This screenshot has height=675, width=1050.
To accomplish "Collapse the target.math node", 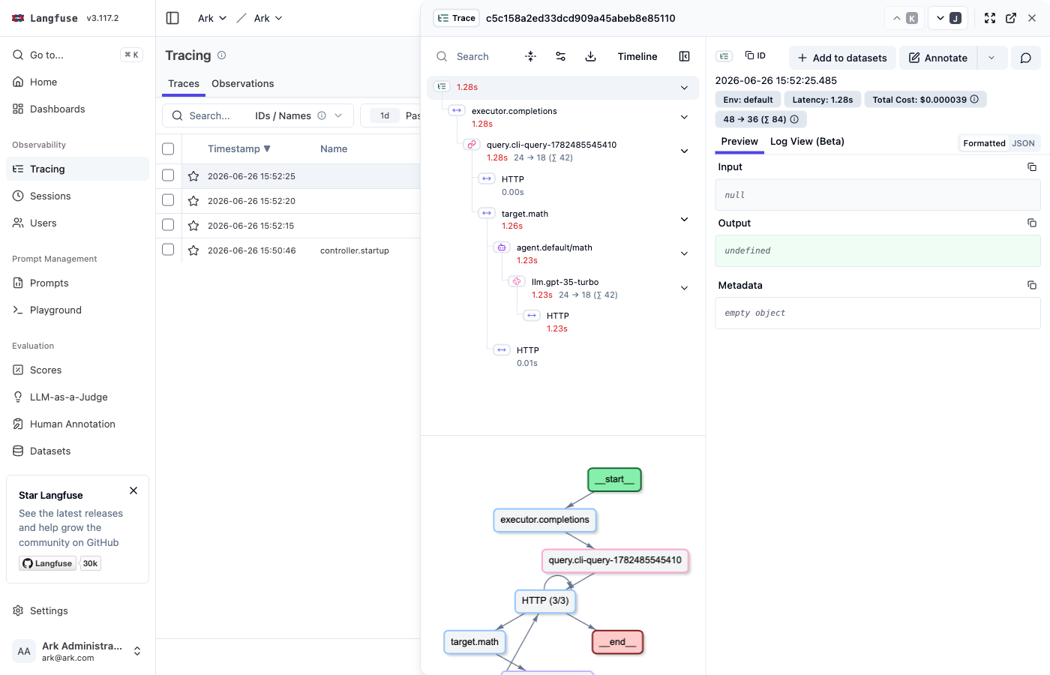I will point(684,220).
